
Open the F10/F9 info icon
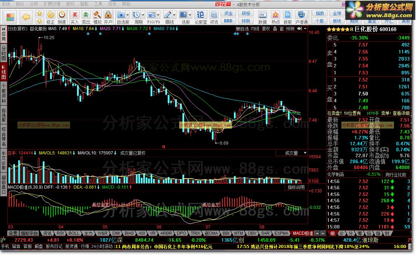[x=152, y=15]
